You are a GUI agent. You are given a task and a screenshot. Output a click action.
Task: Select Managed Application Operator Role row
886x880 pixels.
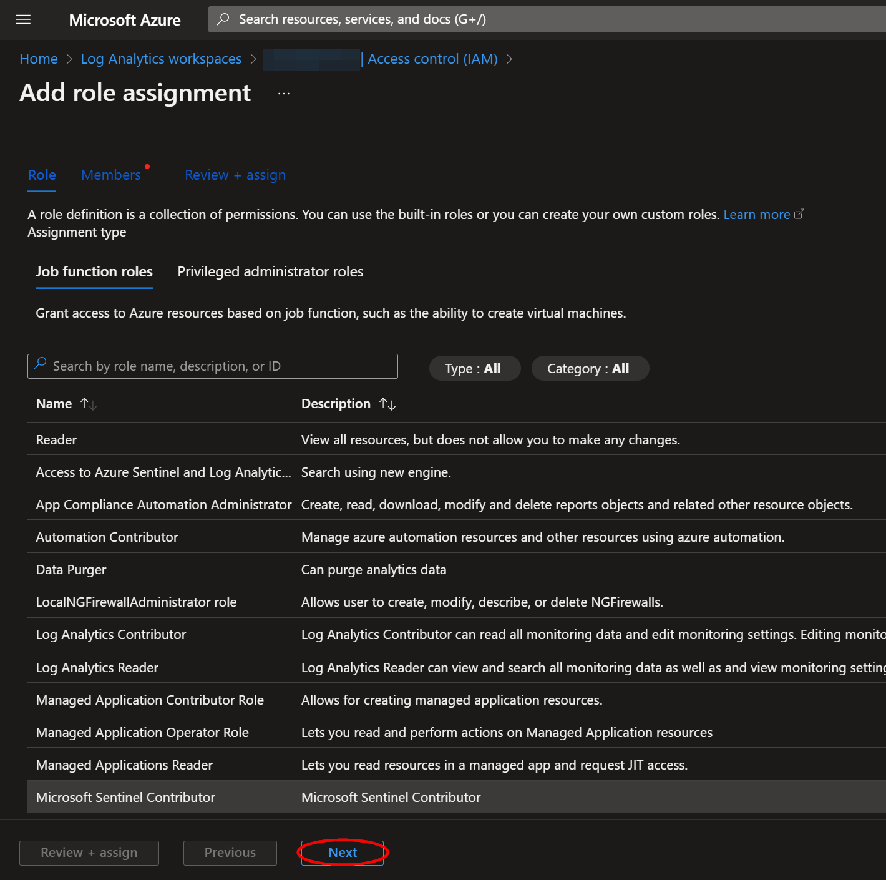(x=457, y=732)
